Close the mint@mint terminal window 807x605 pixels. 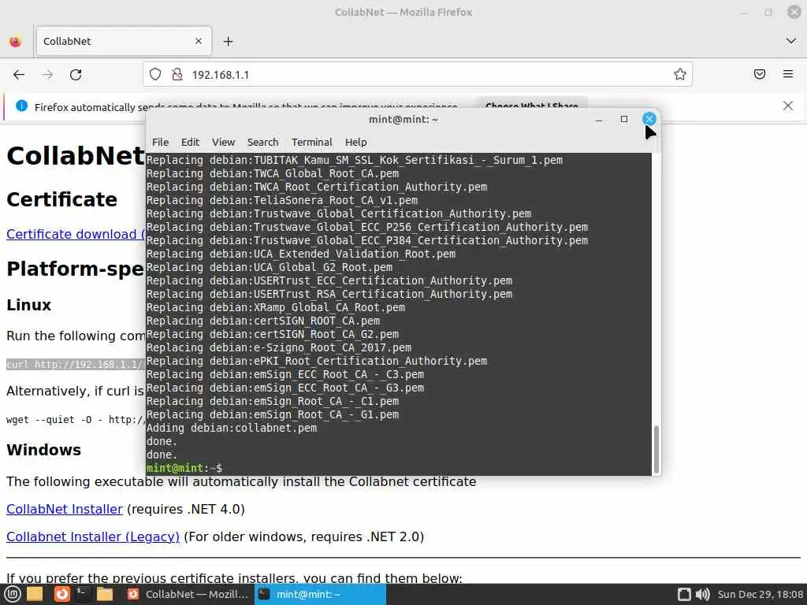coord(649,120)
